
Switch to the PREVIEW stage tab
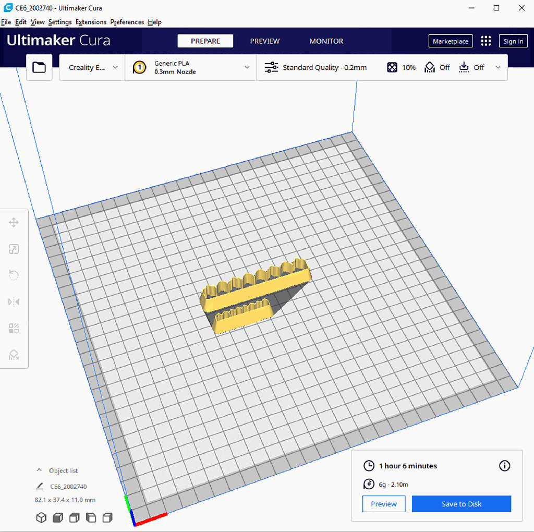[x=264, y=41]
